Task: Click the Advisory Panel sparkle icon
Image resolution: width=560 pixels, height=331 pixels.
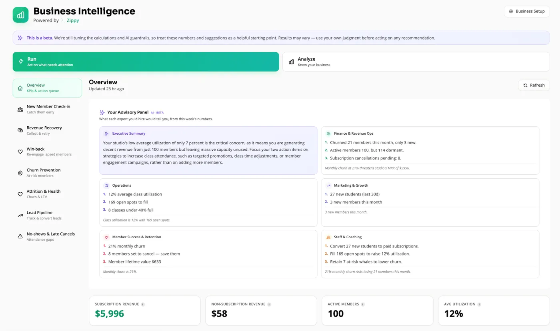Action: [102, 113]
